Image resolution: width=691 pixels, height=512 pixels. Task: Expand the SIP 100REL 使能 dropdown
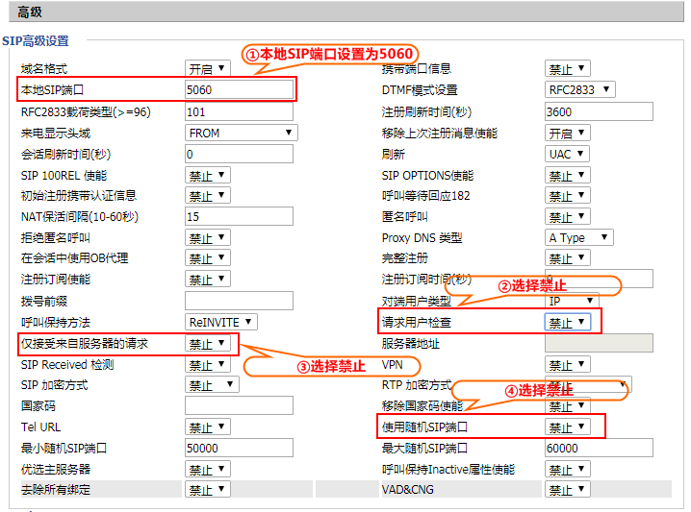207,176
